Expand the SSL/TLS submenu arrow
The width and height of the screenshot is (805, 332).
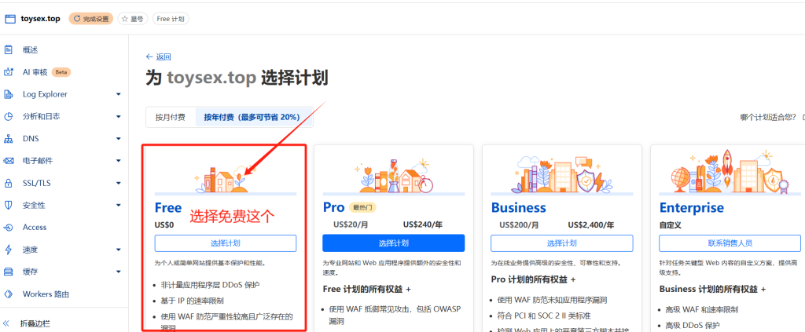click(x=119, y=183)
